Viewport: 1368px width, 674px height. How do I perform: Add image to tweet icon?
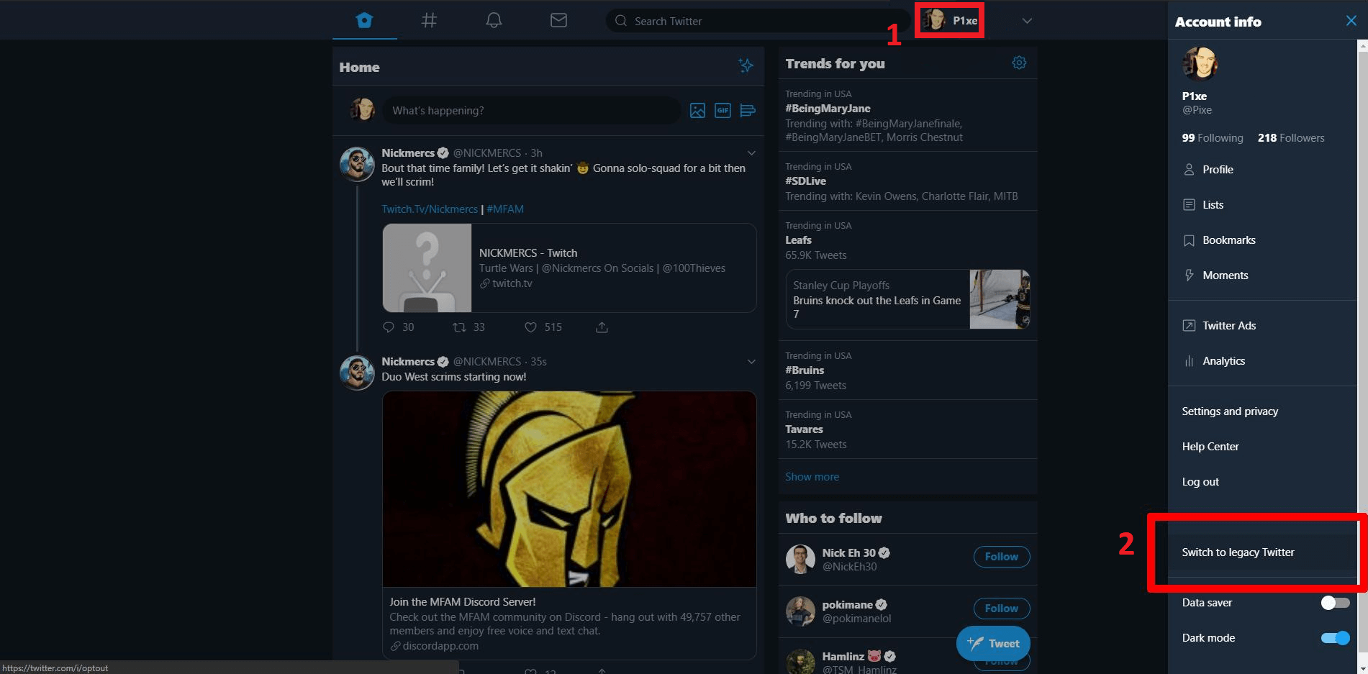pos(697,110)
